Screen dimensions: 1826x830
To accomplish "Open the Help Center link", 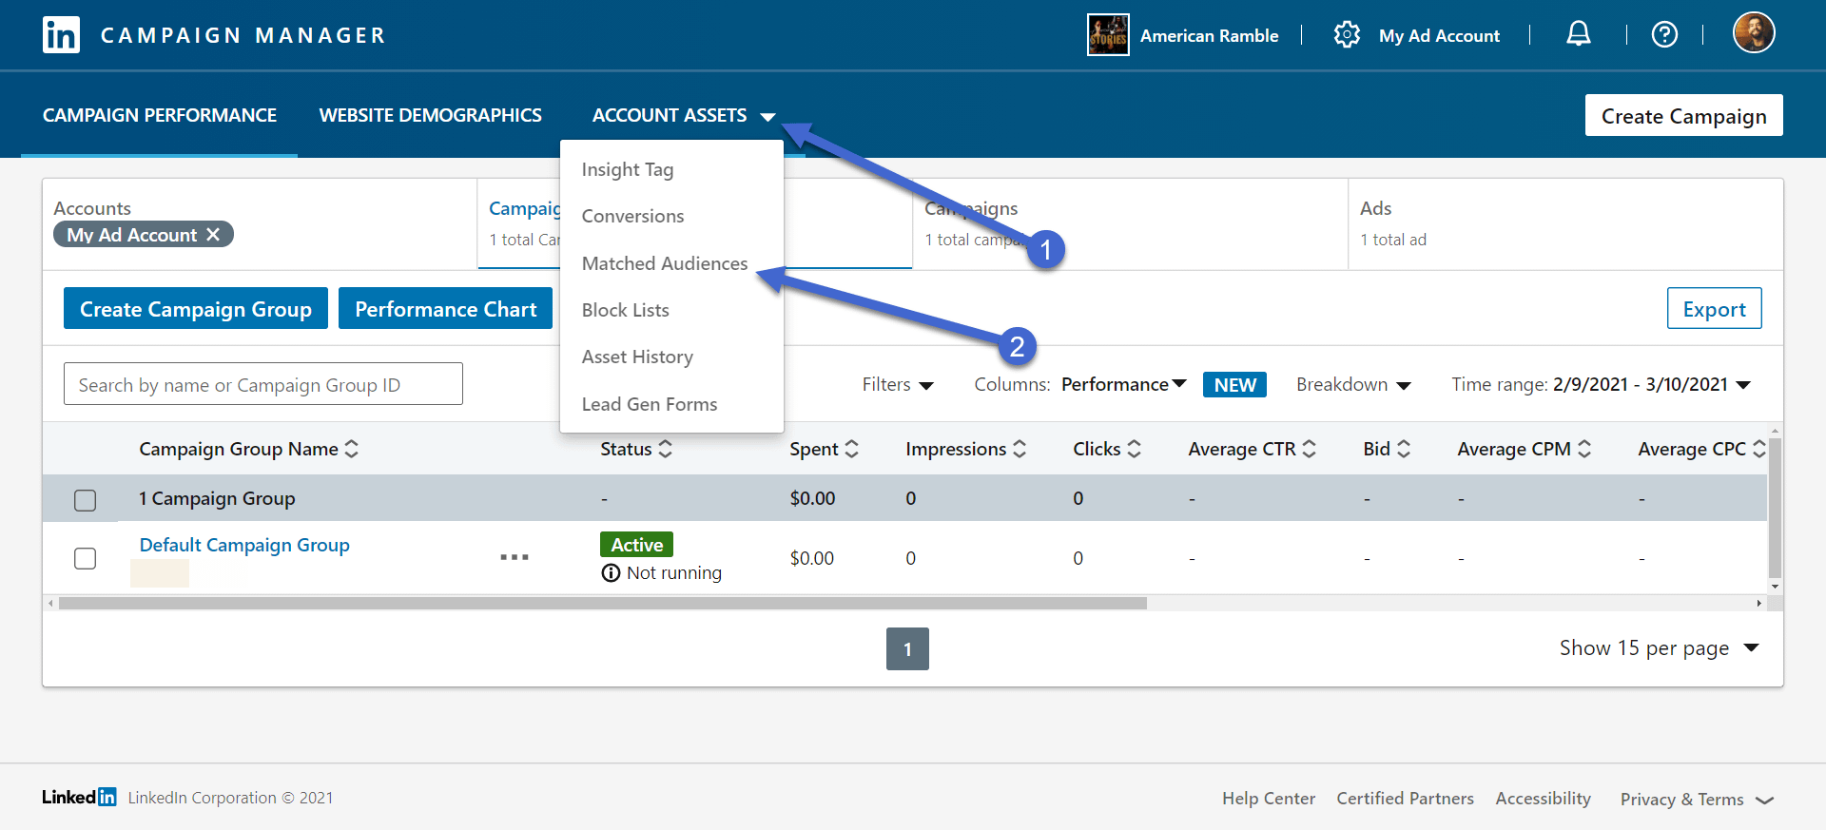I will coord(1269,799).
